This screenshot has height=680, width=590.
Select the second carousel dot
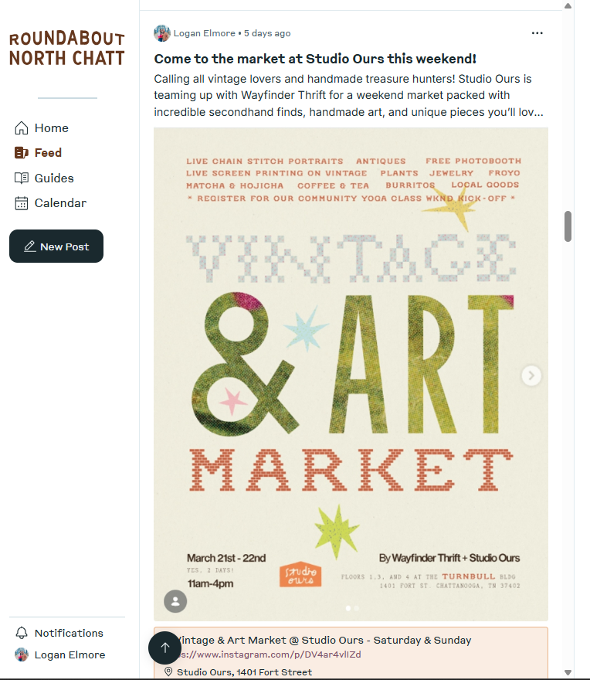[356, 608]
